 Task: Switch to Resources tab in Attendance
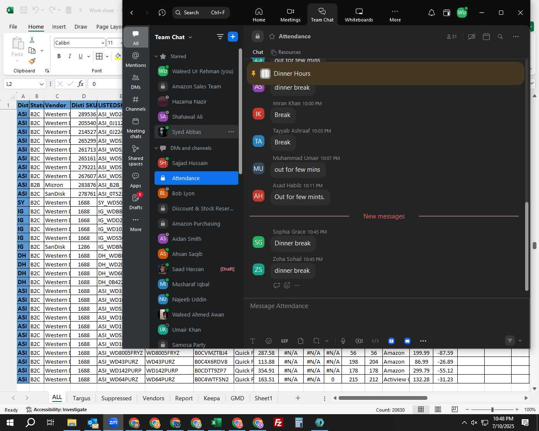tap(286, 52)
